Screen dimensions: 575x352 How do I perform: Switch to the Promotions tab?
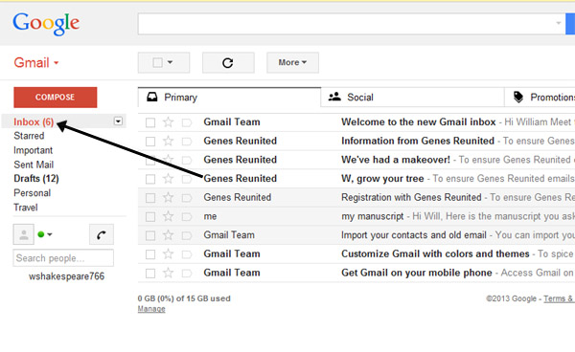point(540,98)
